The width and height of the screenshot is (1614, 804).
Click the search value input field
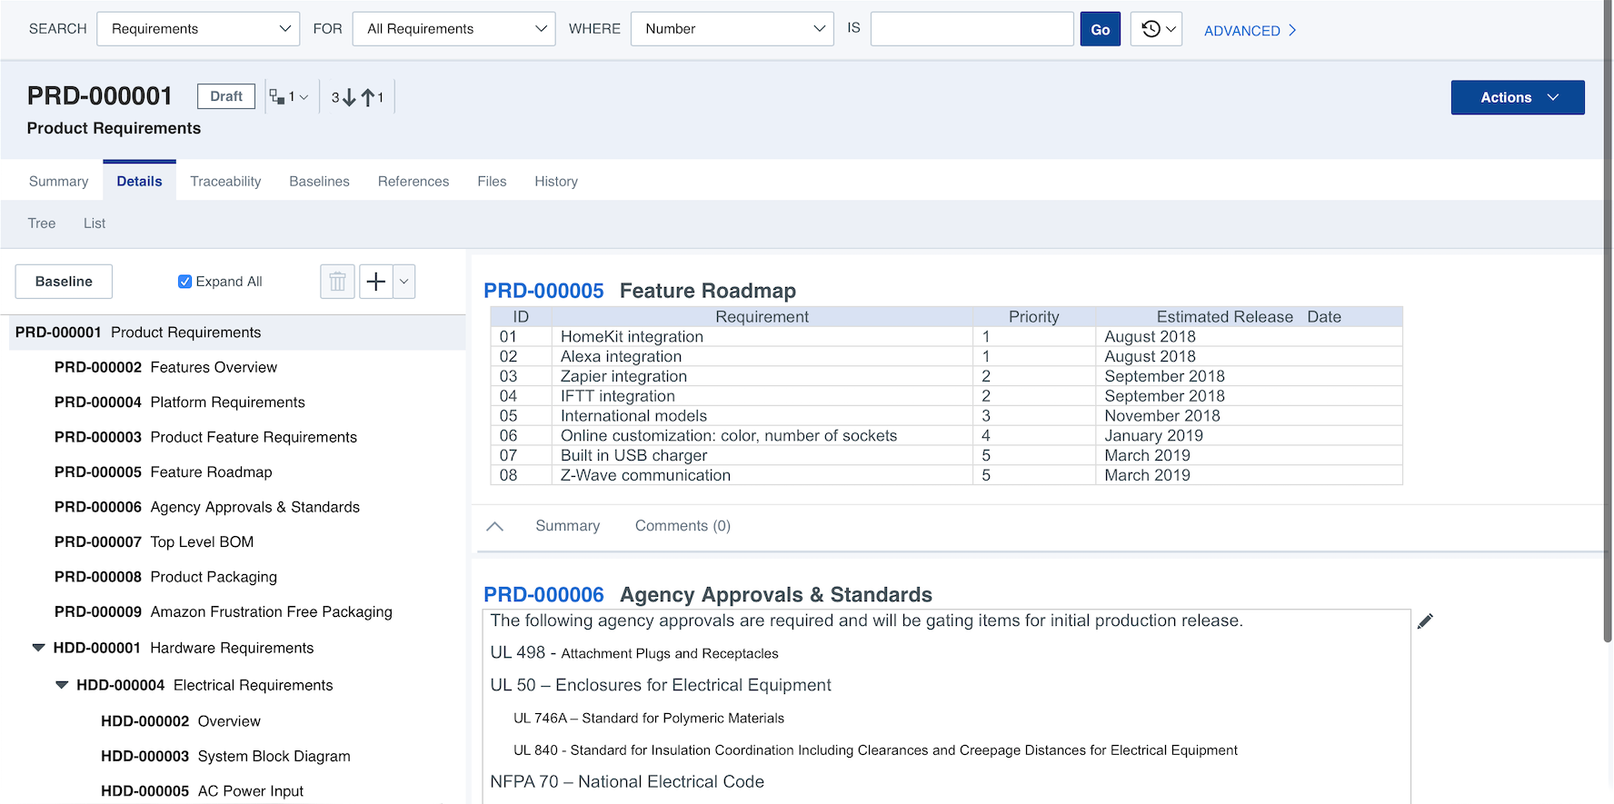[971, 29]
